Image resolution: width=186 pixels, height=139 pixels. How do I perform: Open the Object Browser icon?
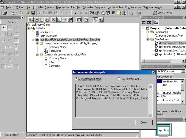[x=108, y=13]
